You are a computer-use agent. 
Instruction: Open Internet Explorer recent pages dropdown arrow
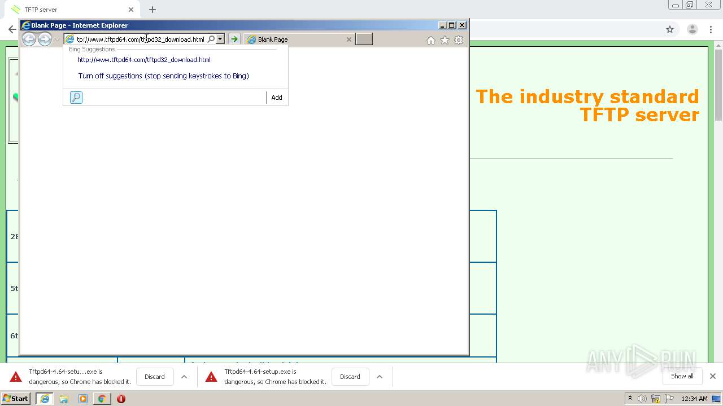[x=57, y=39]
